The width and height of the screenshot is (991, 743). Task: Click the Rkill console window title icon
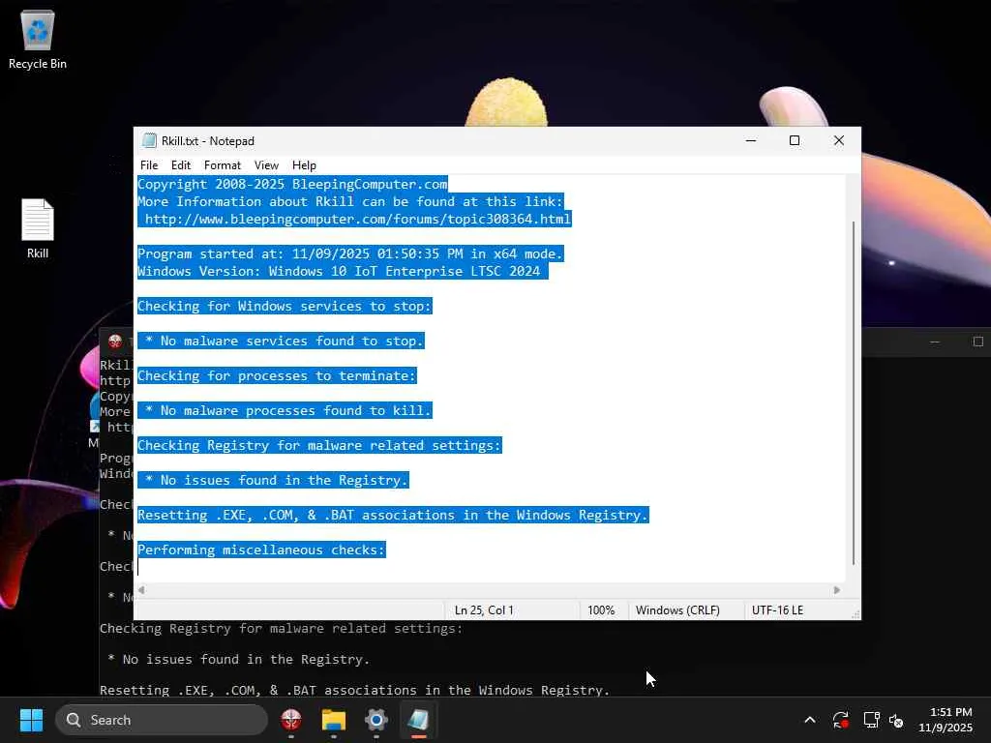point(115,342)
